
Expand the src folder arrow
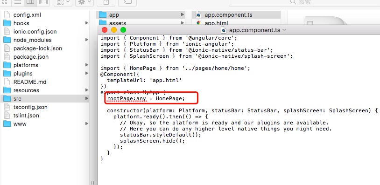(87, 98)
